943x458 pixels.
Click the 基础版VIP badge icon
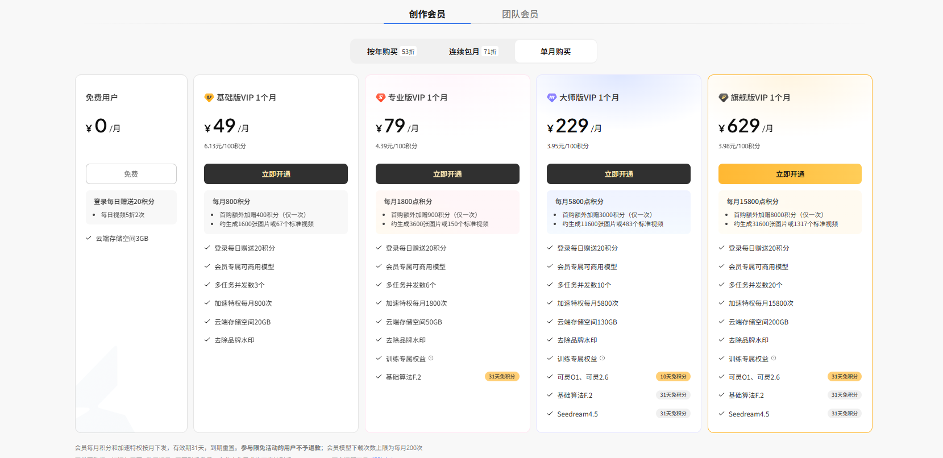(x=209, y=98)
